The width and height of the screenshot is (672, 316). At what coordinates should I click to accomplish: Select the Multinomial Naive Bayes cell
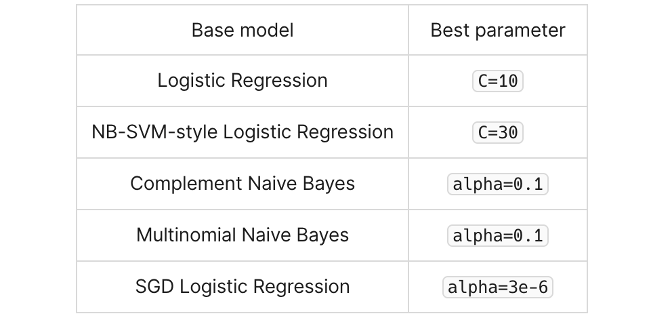pyautogui.click(x=243, y=235)
